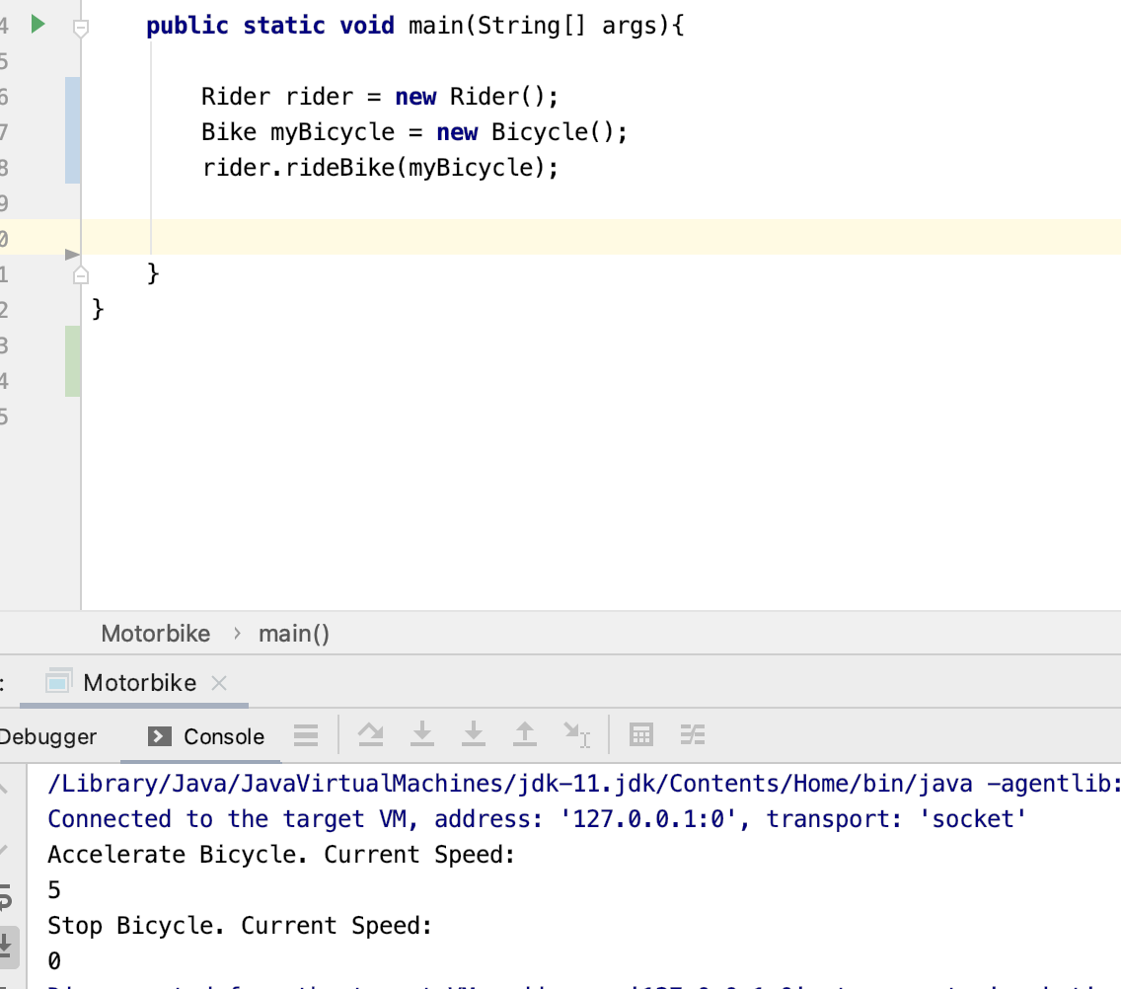Open the Evaluate Expression calculator icon

[641, 735]
